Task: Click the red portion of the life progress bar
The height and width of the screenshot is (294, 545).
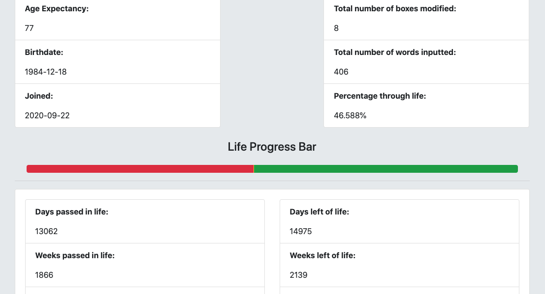Action: pyautogui.click(x=140, y=169)
